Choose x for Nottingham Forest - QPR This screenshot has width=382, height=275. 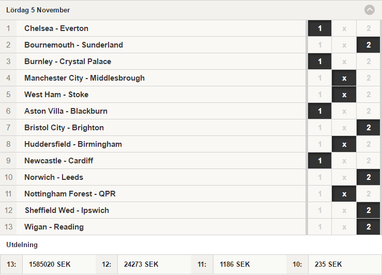344,194
